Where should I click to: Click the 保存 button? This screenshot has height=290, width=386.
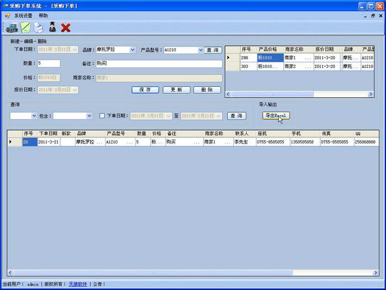pos(146,89)
